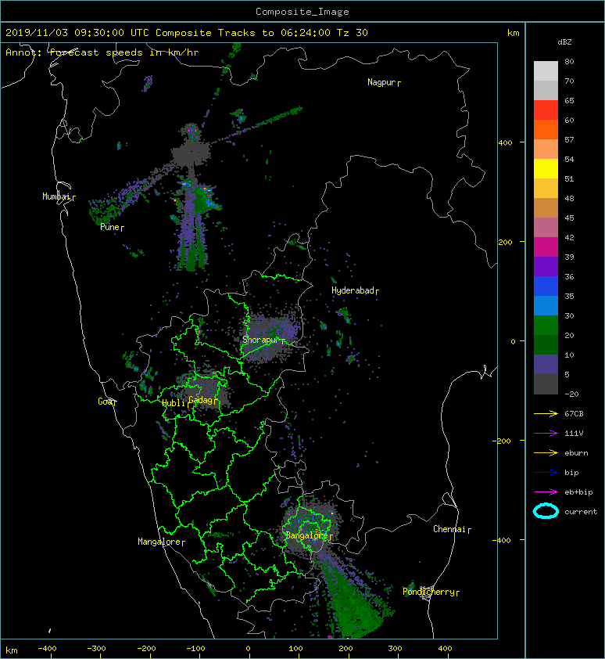Pick the dark gray 5 to -20 dBZ block

coord(546,384)
